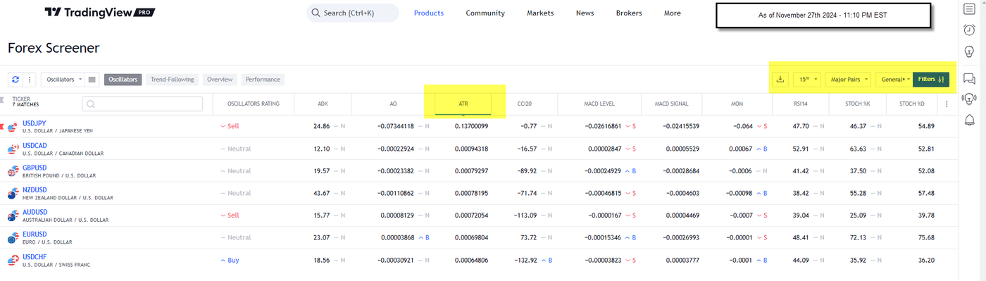The width and height of the screenshot is (986, 281).
Task: Open the News menu
Action: tap(585, 13)
